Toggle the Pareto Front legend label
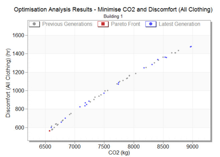220x157 pixels. point(126,24)
